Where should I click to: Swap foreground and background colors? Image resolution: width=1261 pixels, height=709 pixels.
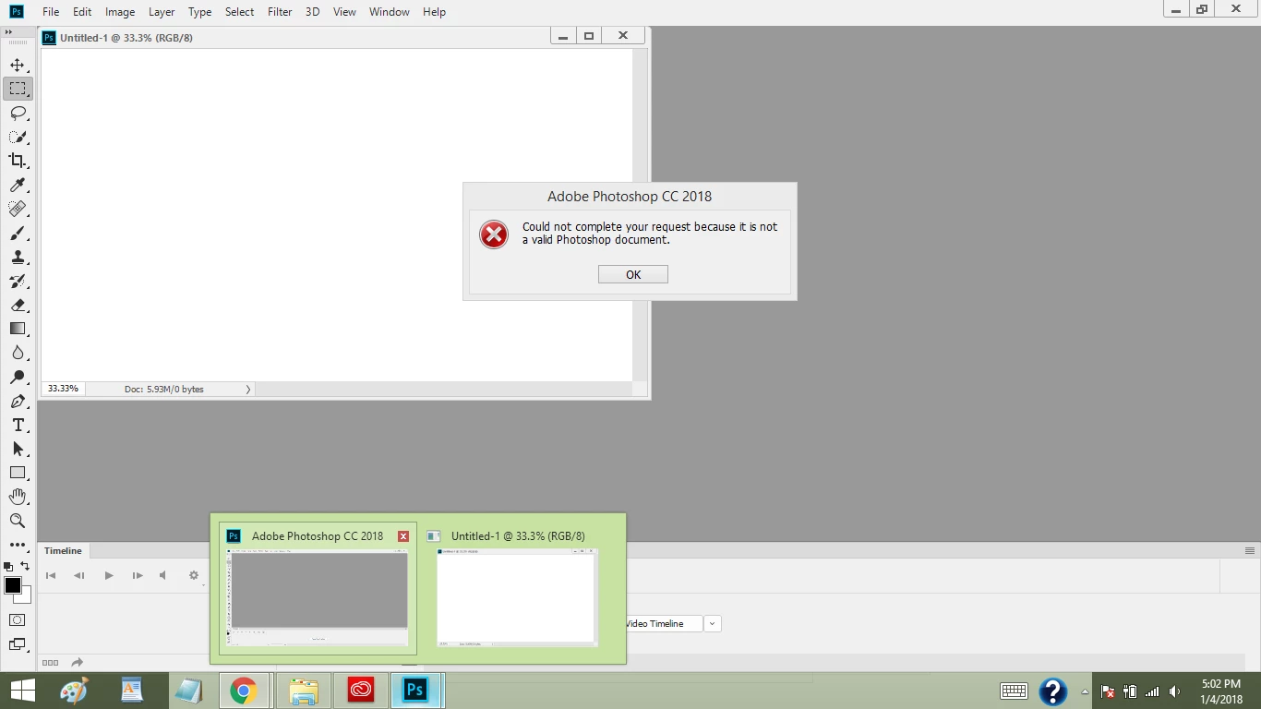click(25, 566)
